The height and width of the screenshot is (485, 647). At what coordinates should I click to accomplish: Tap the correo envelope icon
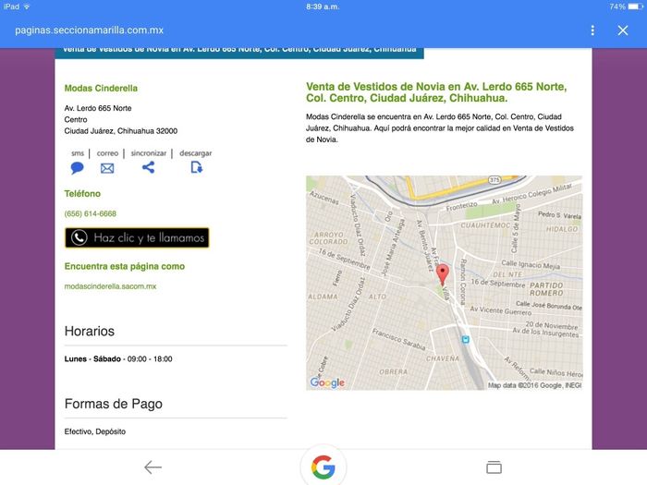click(107, 168)
